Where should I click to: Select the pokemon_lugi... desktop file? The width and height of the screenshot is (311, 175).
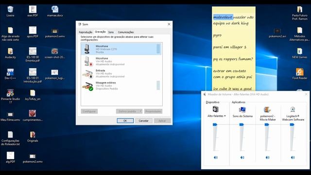(x=54, y=74)
